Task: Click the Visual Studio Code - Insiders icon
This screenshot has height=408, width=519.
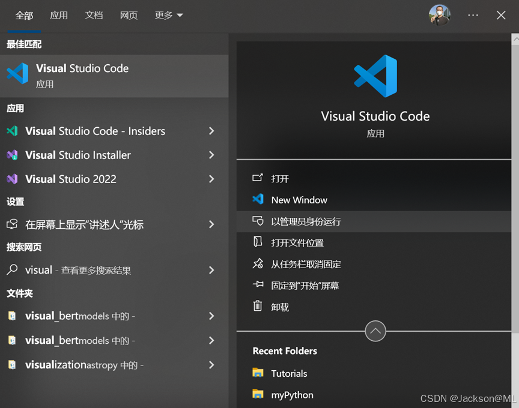Action: [x=12, y=131]
